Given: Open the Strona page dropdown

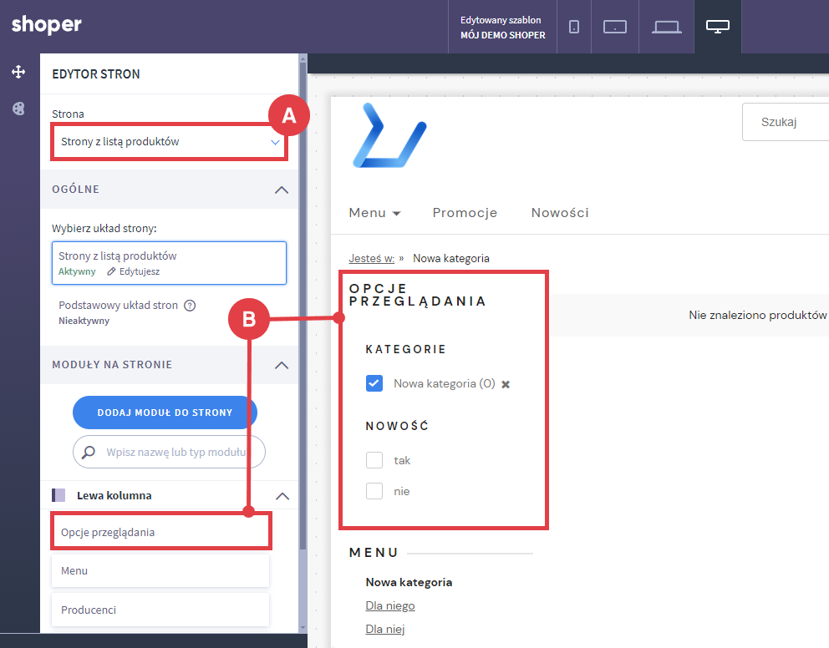Looking at the screenshot, I should click(170, 142).
